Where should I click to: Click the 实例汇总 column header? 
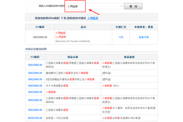point(121,27)
